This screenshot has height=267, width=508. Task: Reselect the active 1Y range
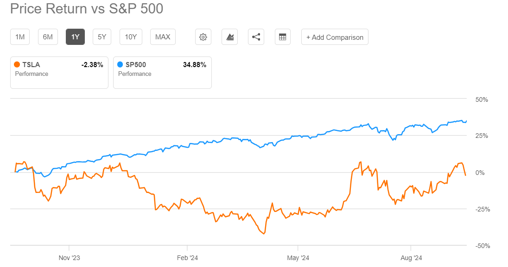click(75, 37)
